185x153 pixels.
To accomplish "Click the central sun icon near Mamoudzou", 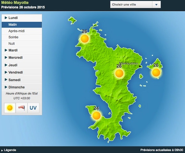I will (119, 73).
